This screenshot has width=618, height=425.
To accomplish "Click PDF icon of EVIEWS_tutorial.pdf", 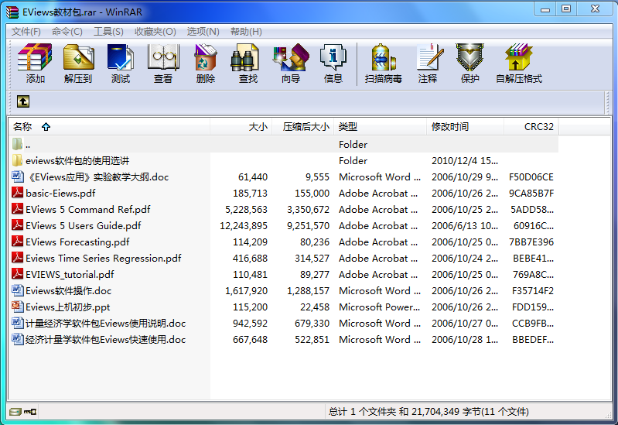I will [x=17, y=274].
